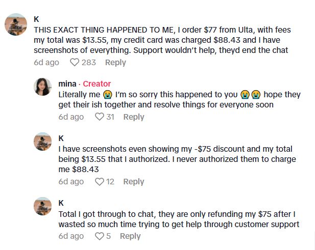This screenshot has height=250, width=315.
Task: Click the 31 like count on mina's reply
Action: click(110, 117)
